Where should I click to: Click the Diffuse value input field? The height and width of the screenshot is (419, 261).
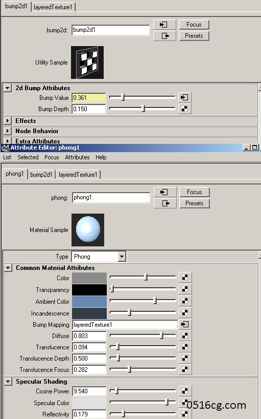(x=89, y=336)
